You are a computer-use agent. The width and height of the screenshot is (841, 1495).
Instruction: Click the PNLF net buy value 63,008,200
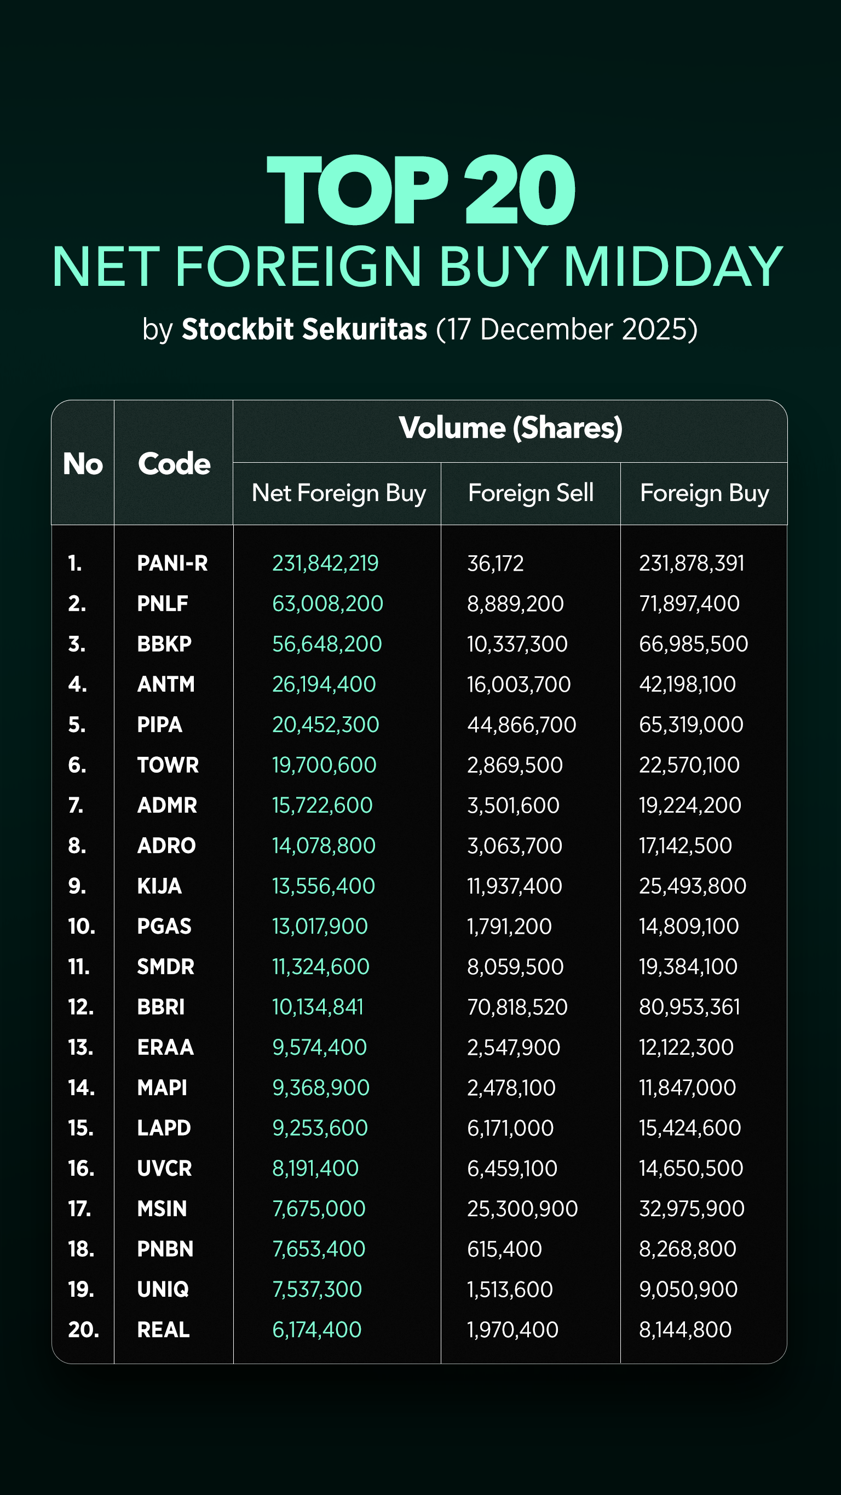(327, 603)
